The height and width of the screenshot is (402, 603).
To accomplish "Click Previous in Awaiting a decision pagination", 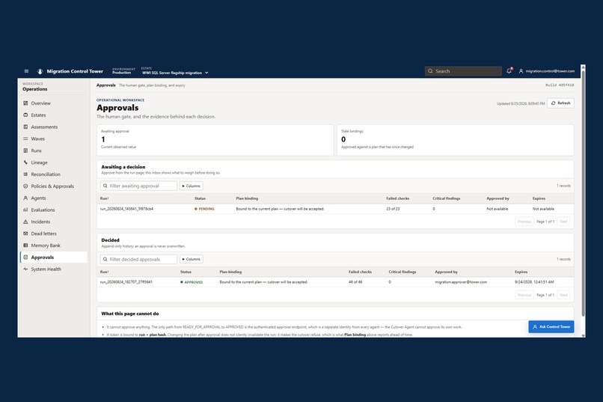I will pyautogui.click(x=524, y=222).
